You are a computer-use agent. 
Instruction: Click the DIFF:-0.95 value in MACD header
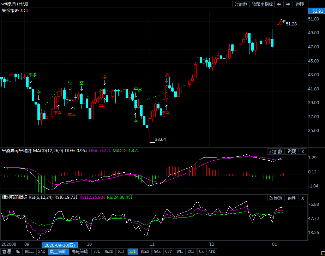tap(76, 151)
